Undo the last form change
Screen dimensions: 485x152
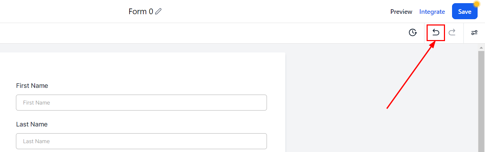point(436,33)
